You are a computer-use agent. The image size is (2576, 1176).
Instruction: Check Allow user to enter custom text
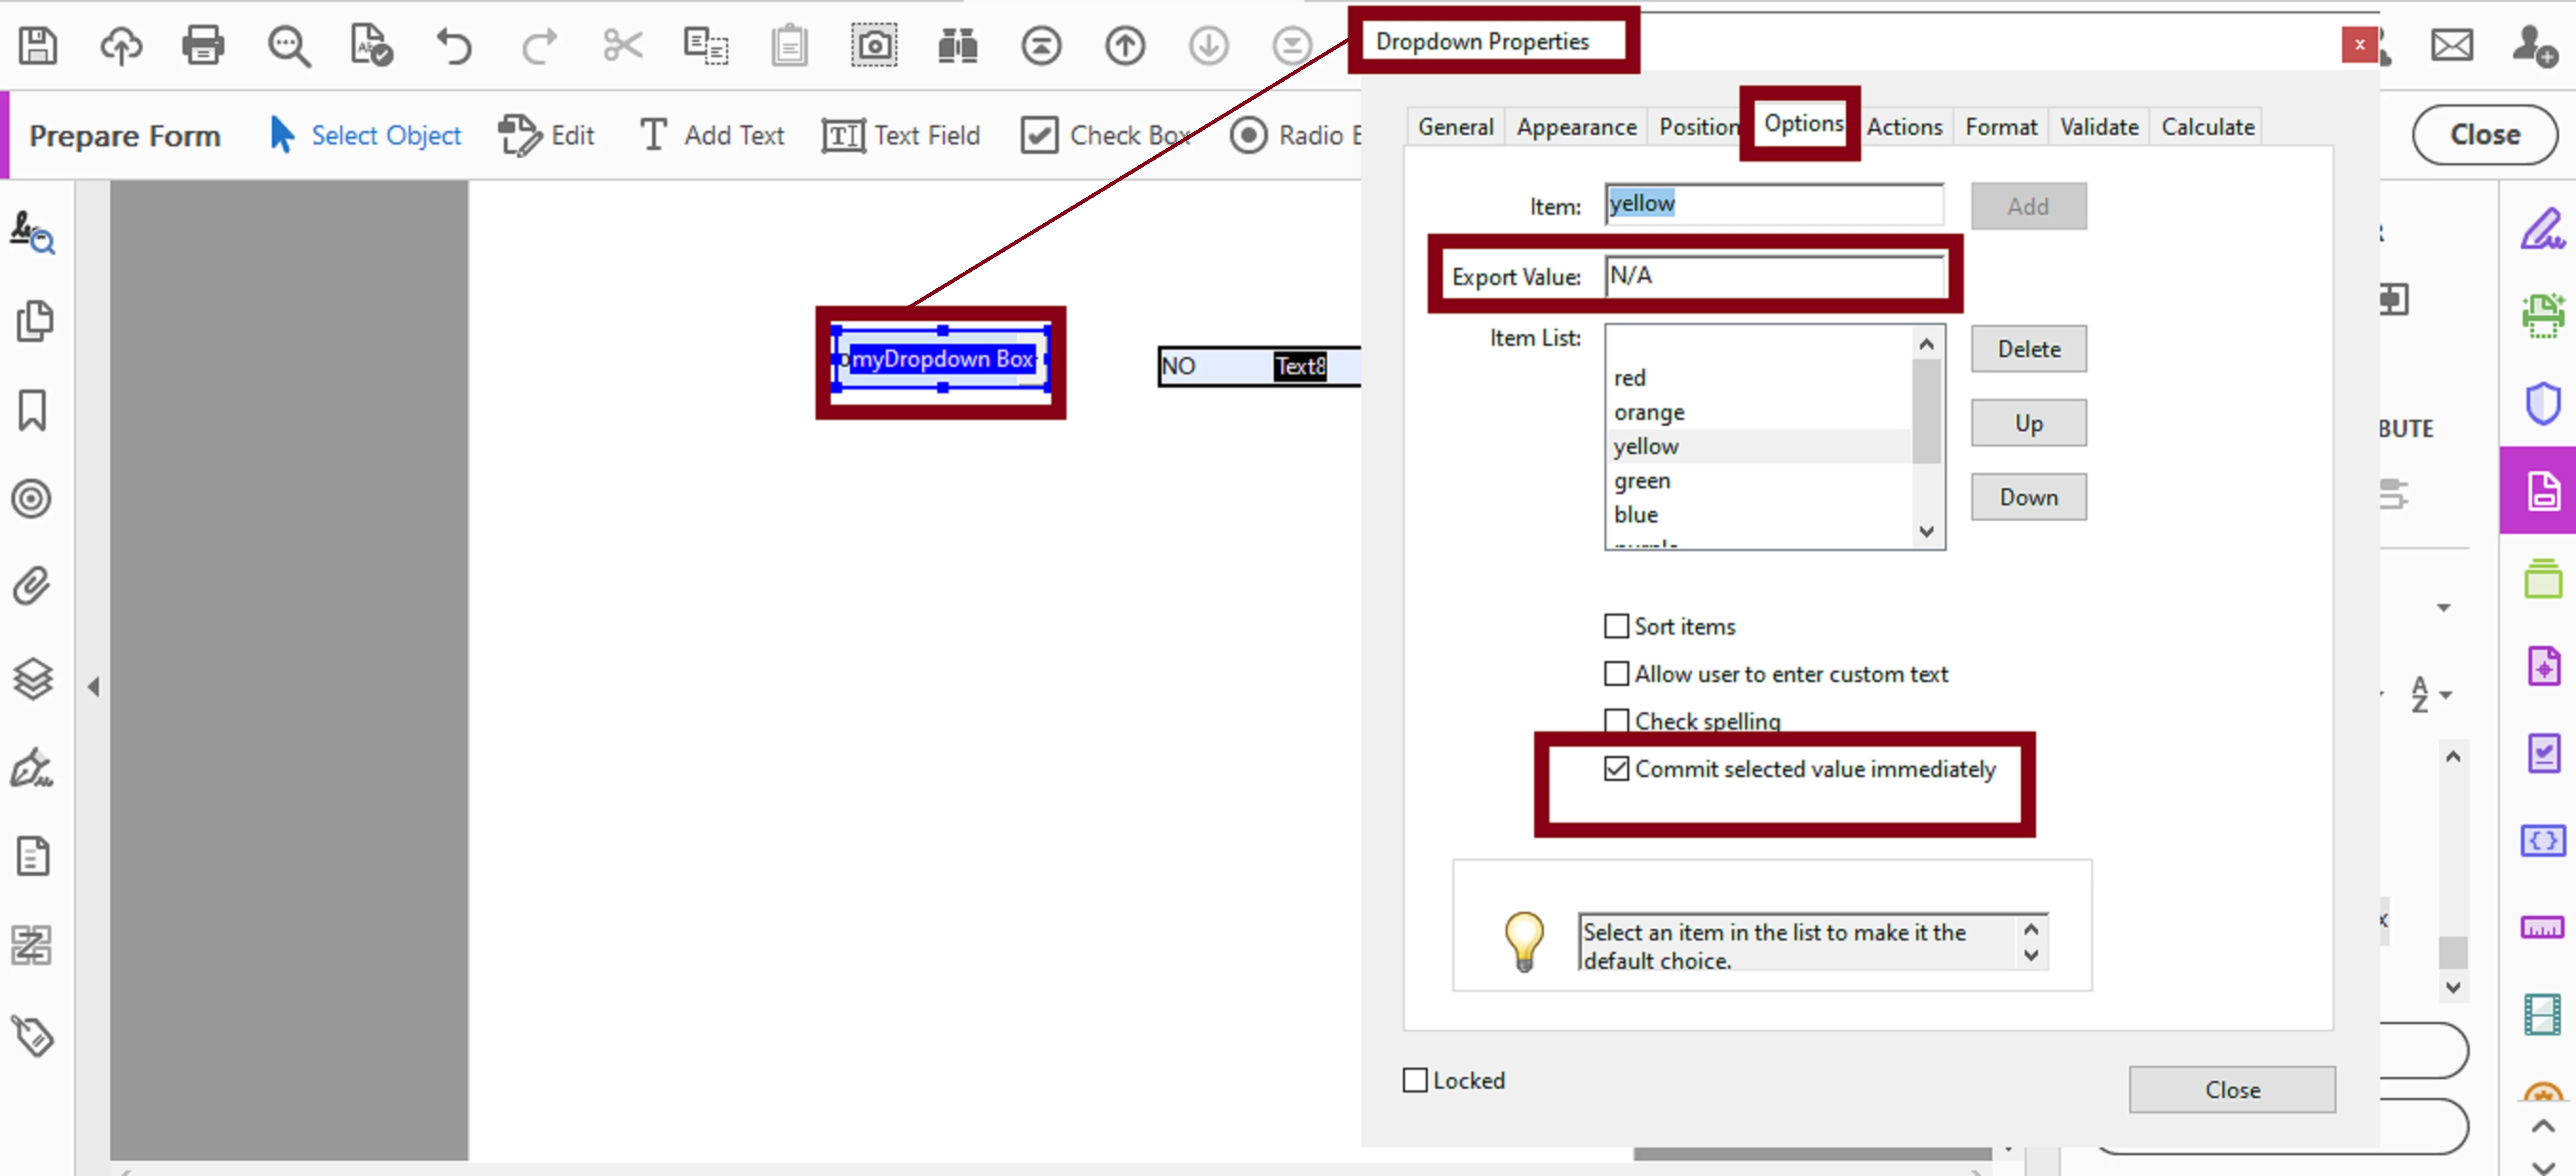tap(1616, 673)
